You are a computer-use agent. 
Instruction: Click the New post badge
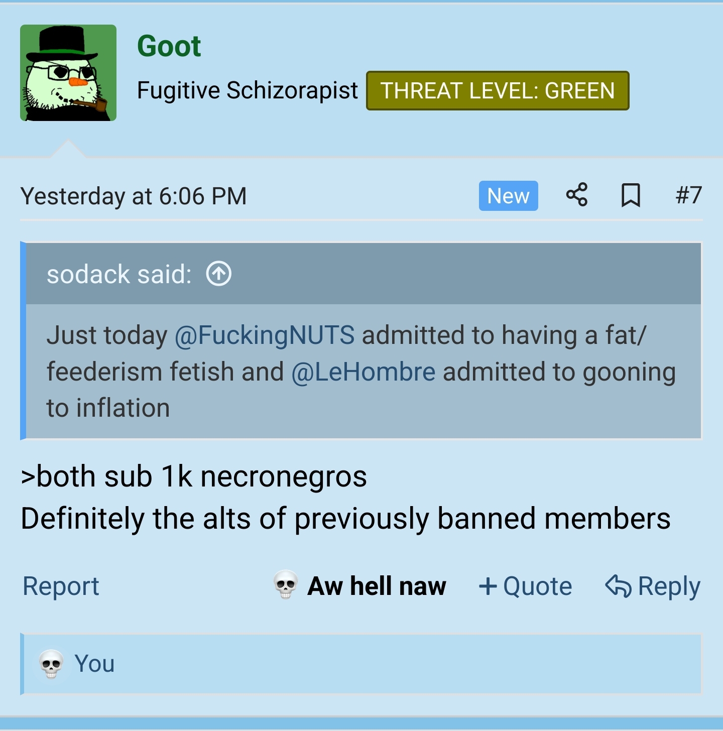(x=508, y=196)
